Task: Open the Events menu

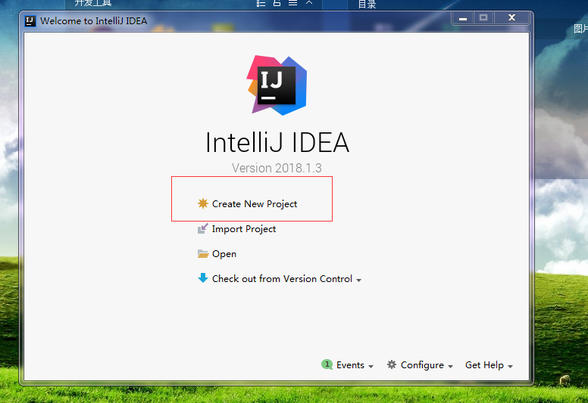Action: (350, 365)
